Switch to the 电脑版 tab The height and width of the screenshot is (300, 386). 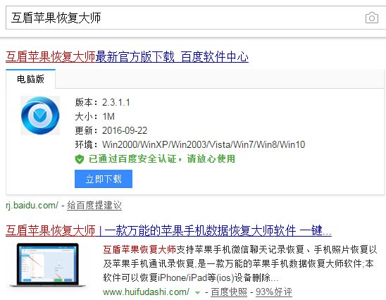click(30, 79)
